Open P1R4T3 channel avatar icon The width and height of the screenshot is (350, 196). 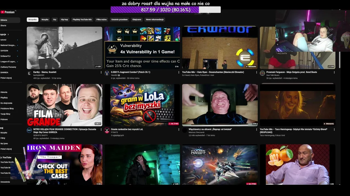point(107,130)
